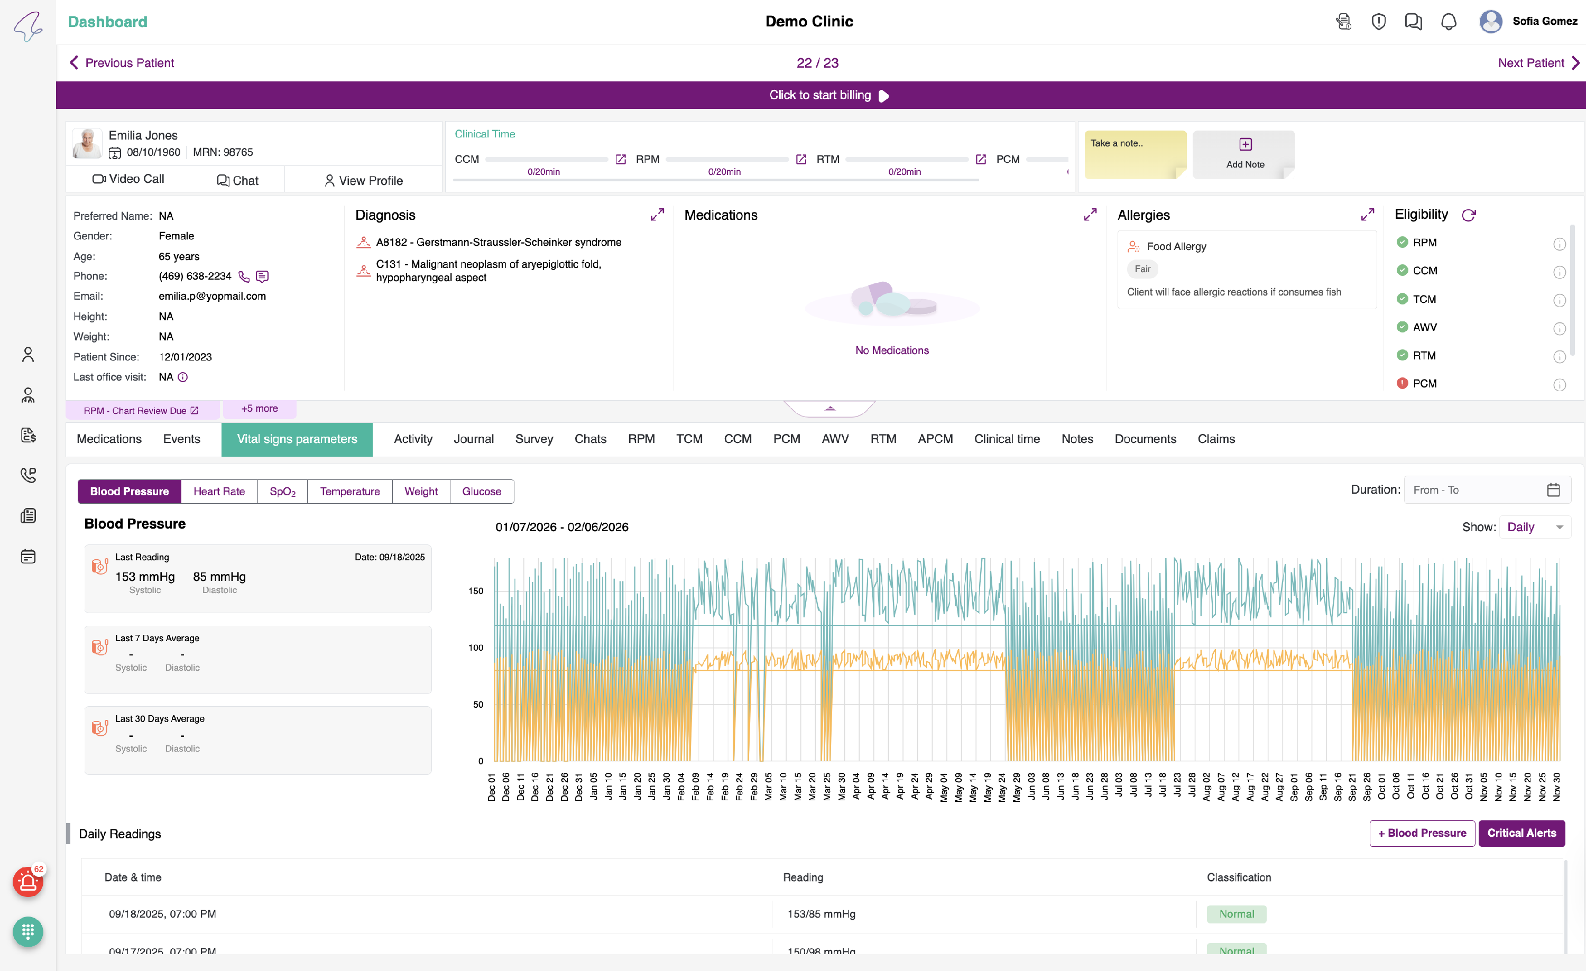Open the Show Daily dropdown

click(x=1535, y=527)
